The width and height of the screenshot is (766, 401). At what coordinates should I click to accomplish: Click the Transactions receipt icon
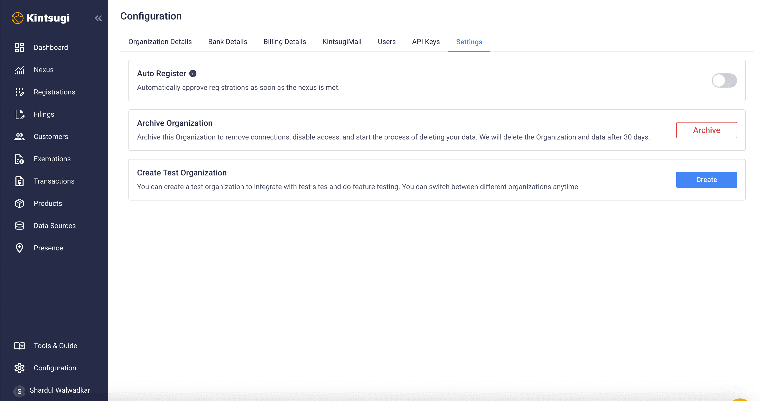pos(19,181)
